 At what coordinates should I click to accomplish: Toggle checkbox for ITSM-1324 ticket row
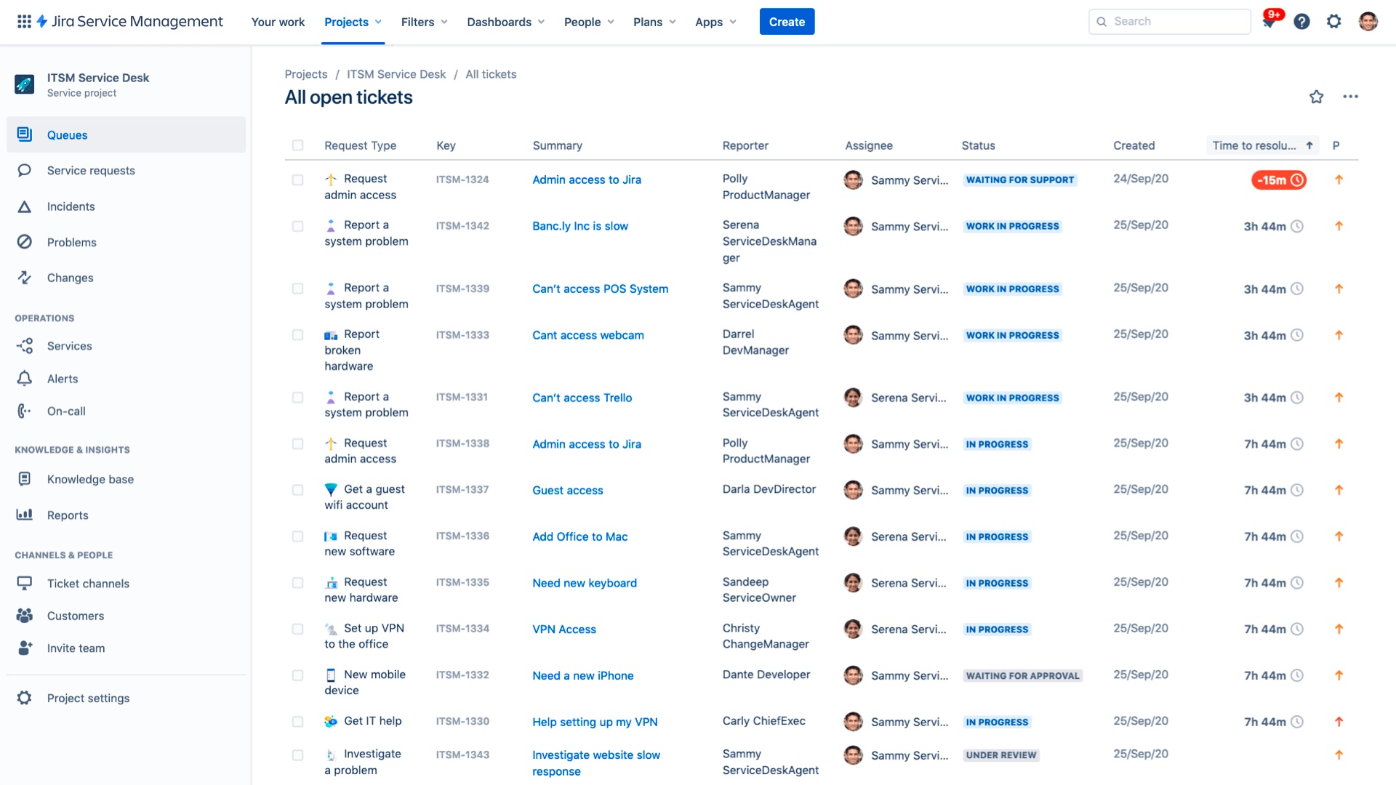(298, 180)
